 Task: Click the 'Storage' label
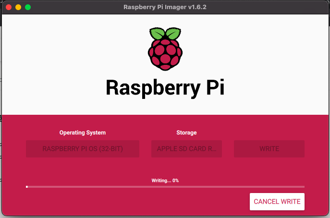pyautogui.click(x=186, y=133)
